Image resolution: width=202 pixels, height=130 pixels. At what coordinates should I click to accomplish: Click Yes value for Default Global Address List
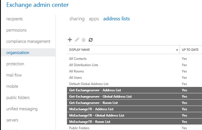click(x=184, y=84)
